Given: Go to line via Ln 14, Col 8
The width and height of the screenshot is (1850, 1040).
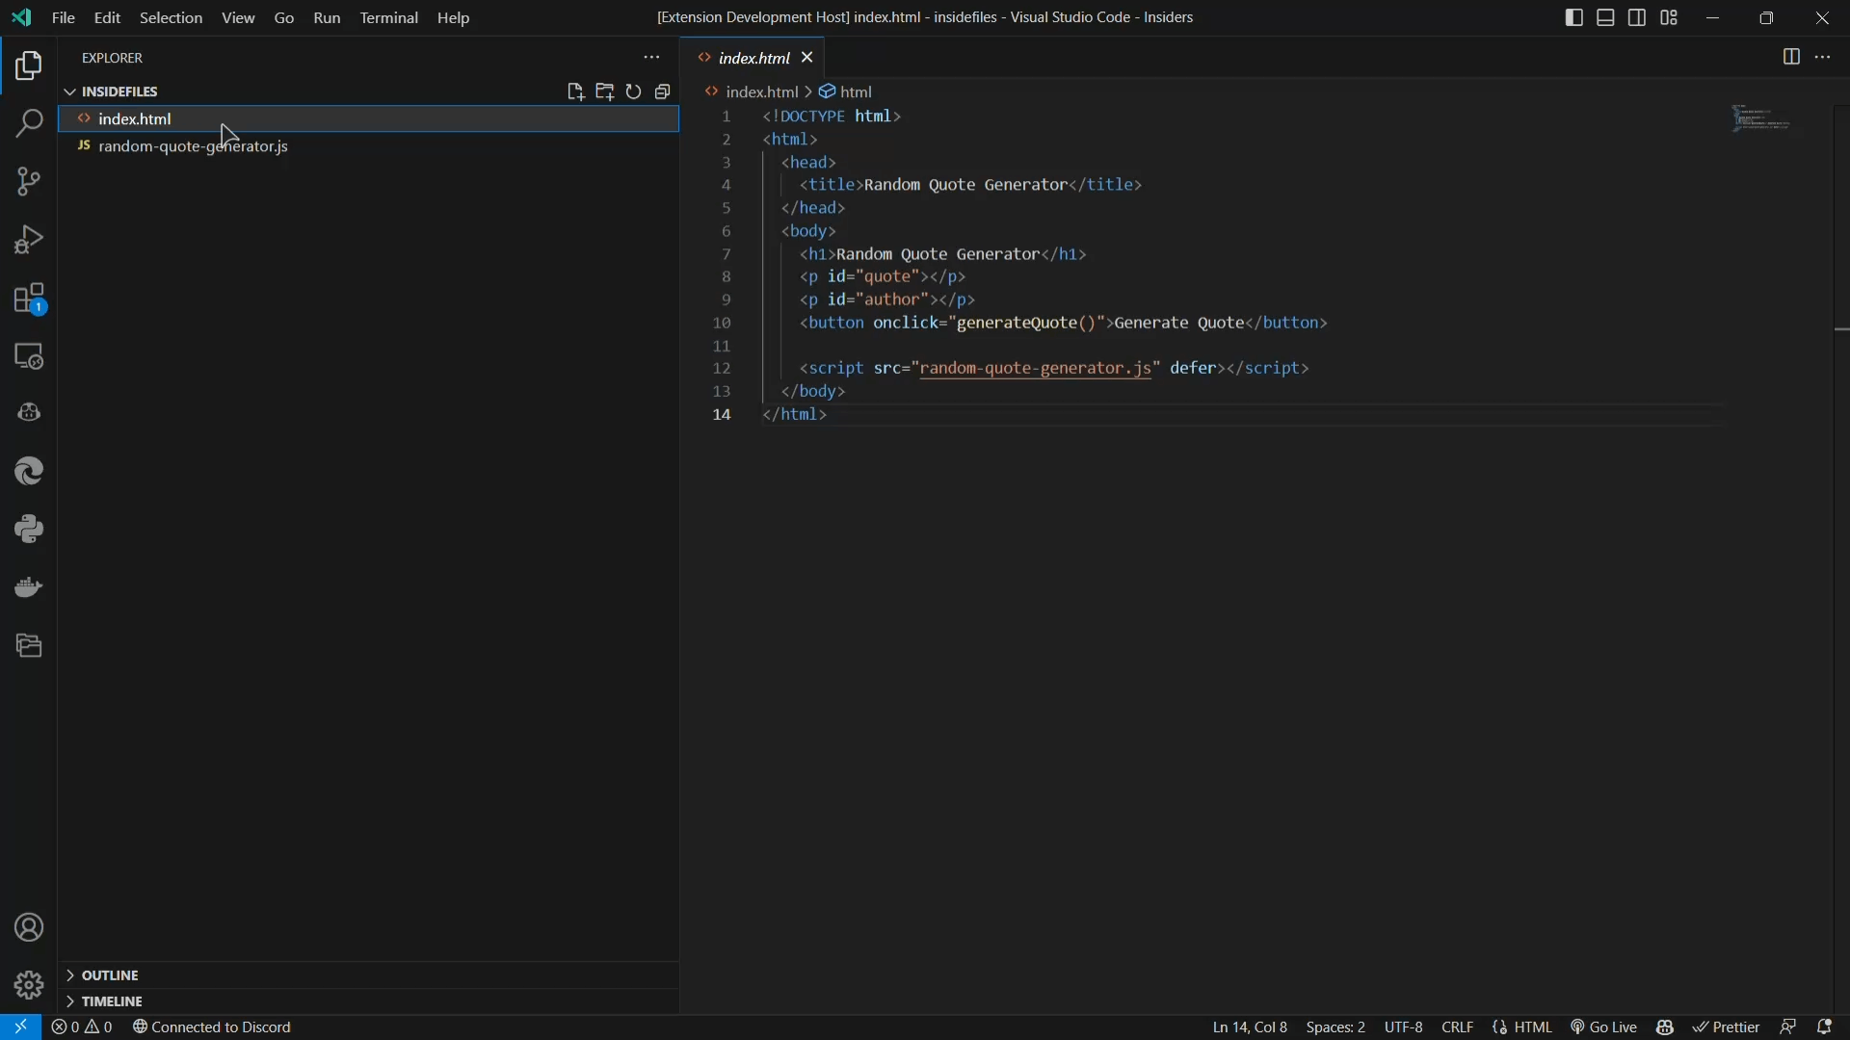Looking at the screenshot, I should [1250, 1027].
